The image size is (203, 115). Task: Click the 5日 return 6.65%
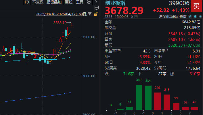145,57
